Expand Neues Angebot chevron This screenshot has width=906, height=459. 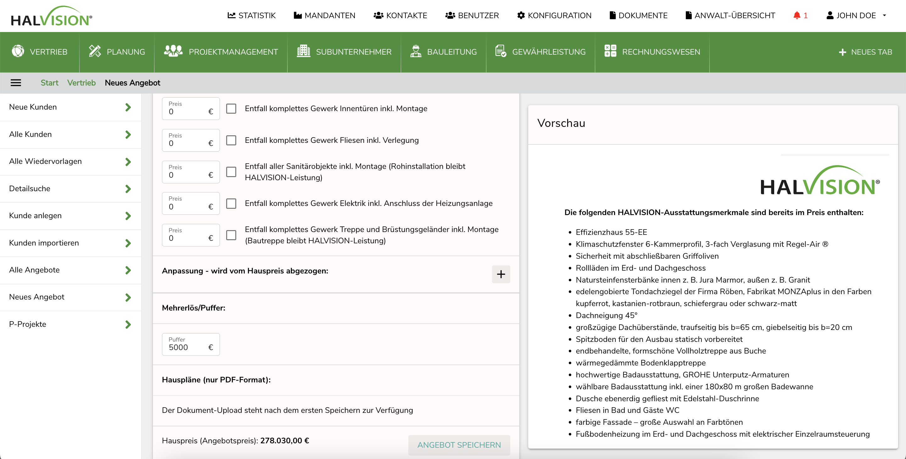click(x=128, y=298)
